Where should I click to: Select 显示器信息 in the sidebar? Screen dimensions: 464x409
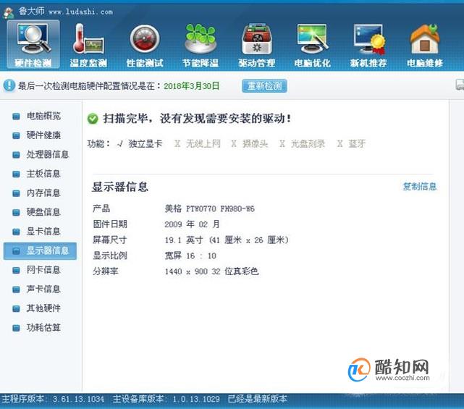40,250
